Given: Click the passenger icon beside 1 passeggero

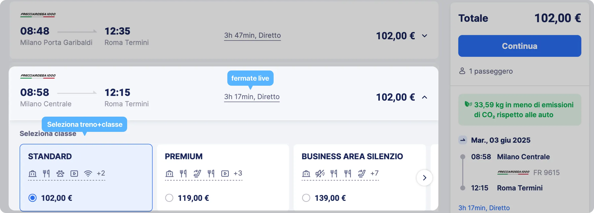Looking at the screenshot, I should [x=462, y=71].
